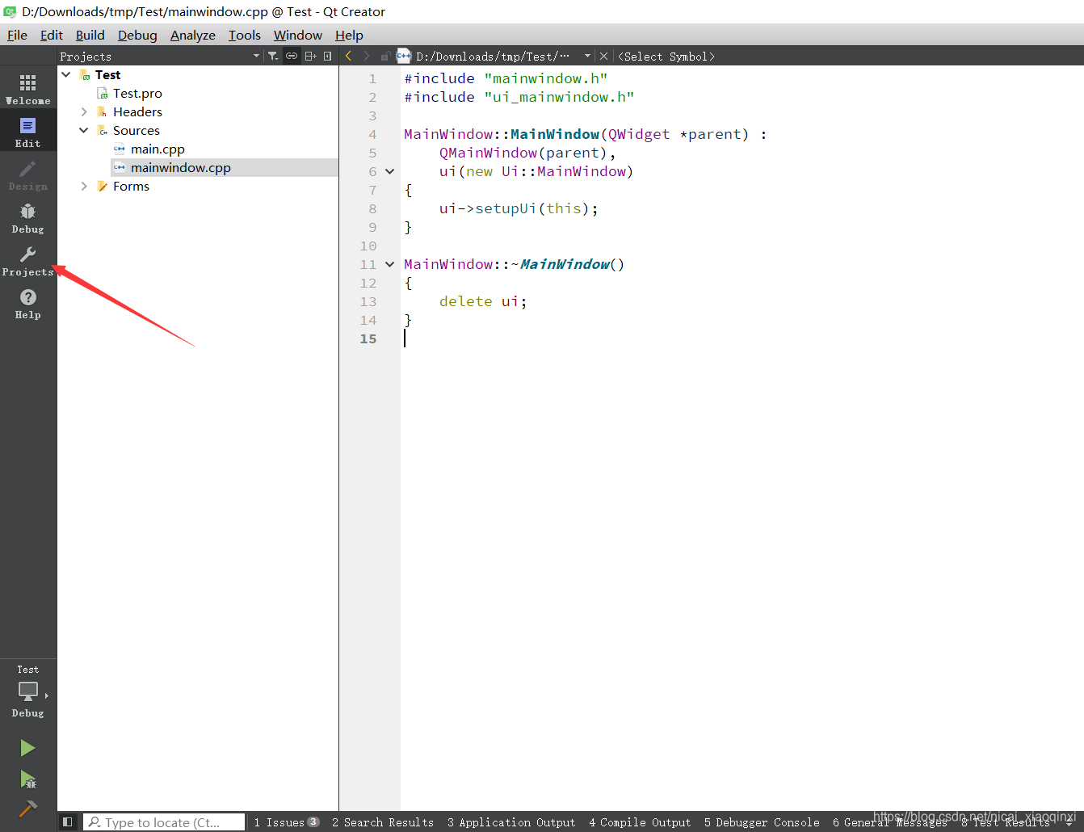Expand the Headers folder
The image size is (1084, 832).
coord(84,111)
